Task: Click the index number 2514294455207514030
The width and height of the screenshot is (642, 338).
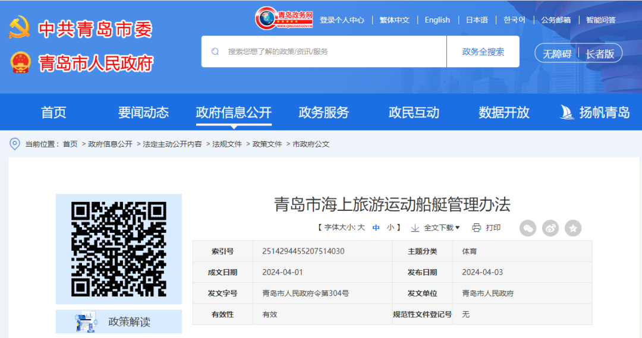Action: tap(303, 251)
